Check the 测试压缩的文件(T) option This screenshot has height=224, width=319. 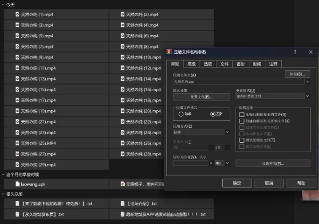242,140
